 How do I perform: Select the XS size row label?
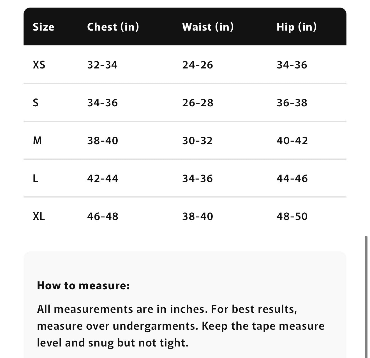tap(39, 65)
